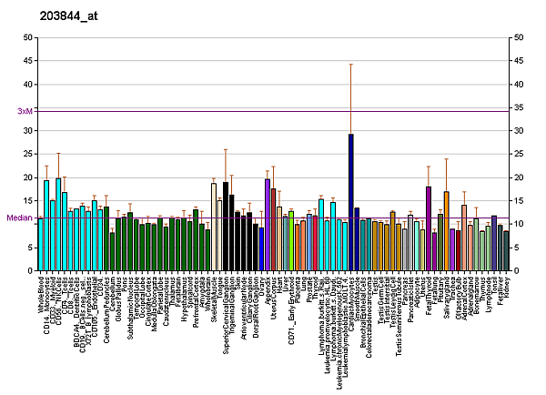Image resolution: width=546 pixels, height=395 pixels.
Task: Click the CerebellumPeduncles axis label
Action: (x=106, y=308)
